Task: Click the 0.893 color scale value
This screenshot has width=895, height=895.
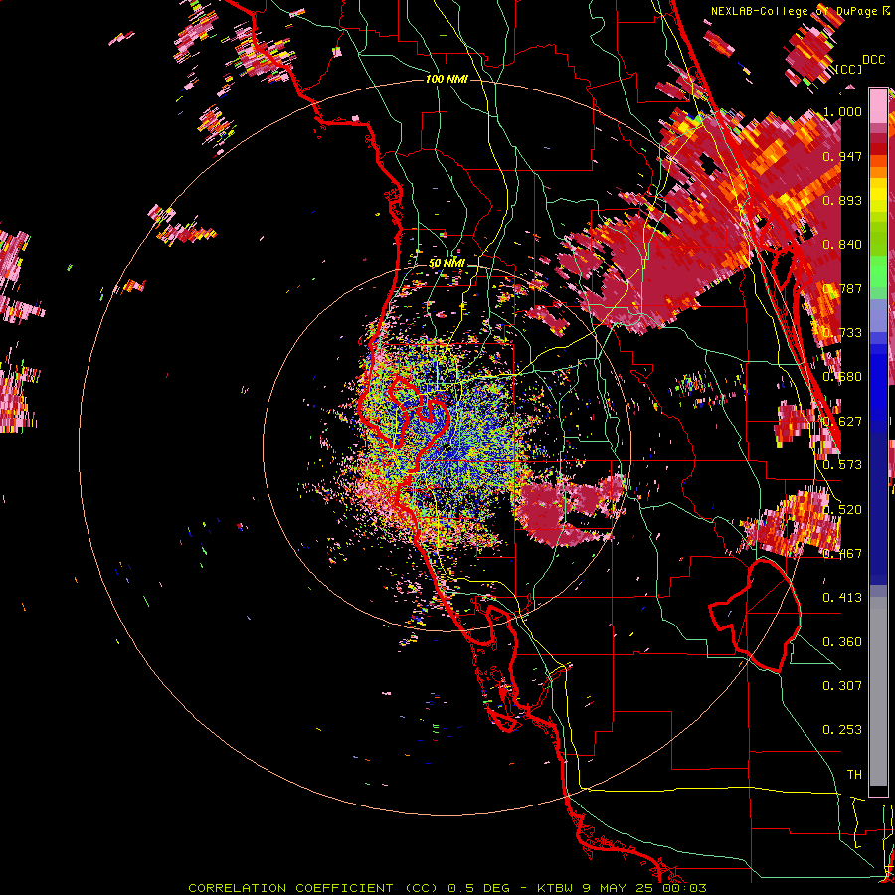Action: click(x=842, y=200)
